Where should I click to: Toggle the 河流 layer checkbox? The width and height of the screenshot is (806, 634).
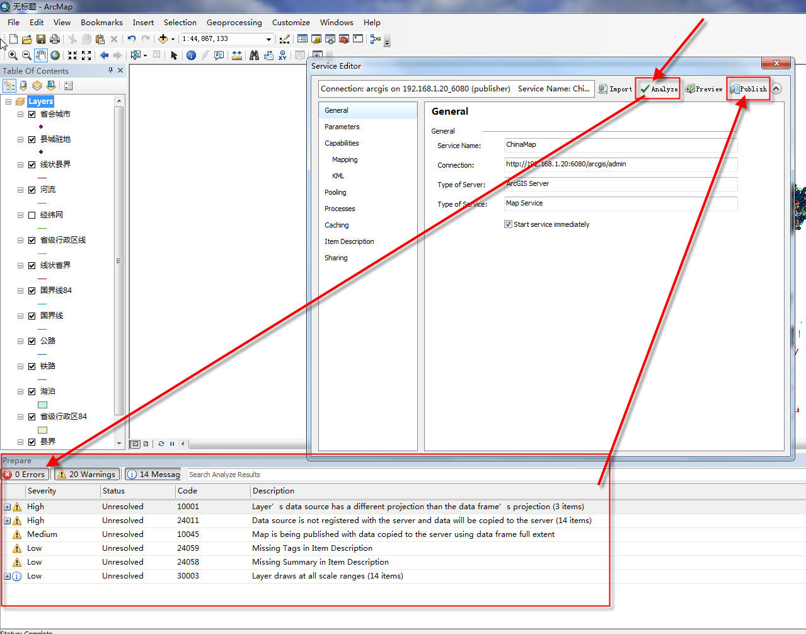coord(32,190)
